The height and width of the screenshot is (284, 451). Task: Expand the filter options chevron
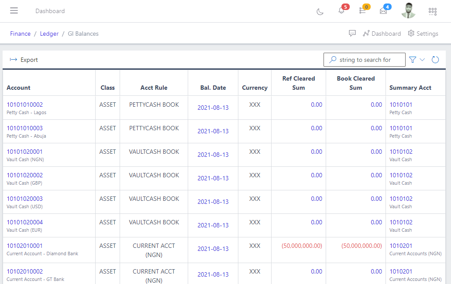[422, 60]
